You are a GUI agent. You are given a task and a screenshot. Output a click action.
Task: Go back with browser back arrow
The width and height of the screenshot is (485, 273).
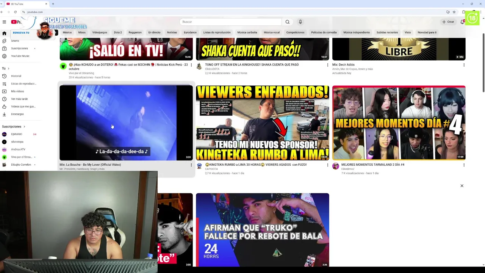pyautogui.click(x=2, y=12)
